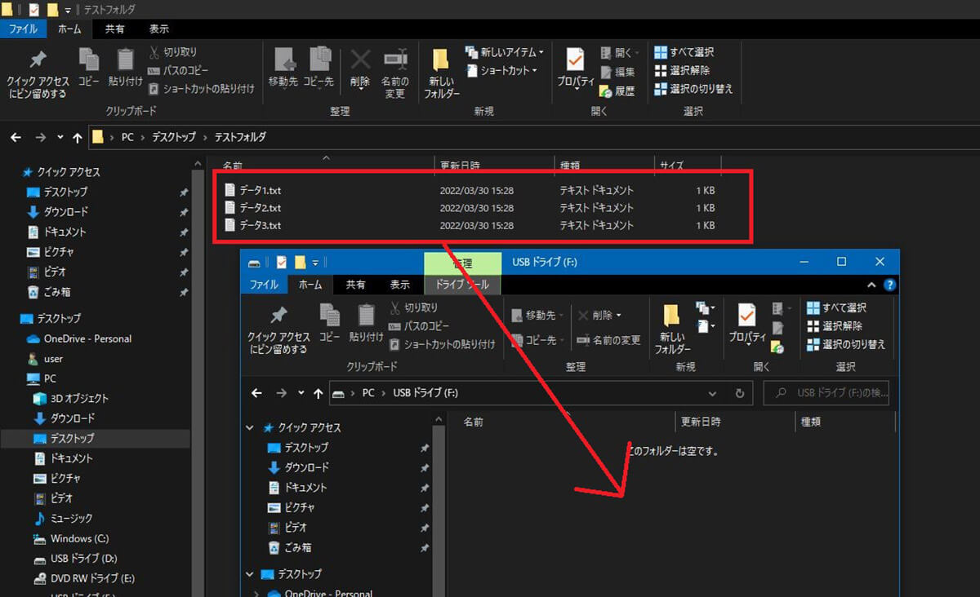980x597 pixels.
Task: Select ミュージック in the left navigation pane
Action: tap(73, 519)
